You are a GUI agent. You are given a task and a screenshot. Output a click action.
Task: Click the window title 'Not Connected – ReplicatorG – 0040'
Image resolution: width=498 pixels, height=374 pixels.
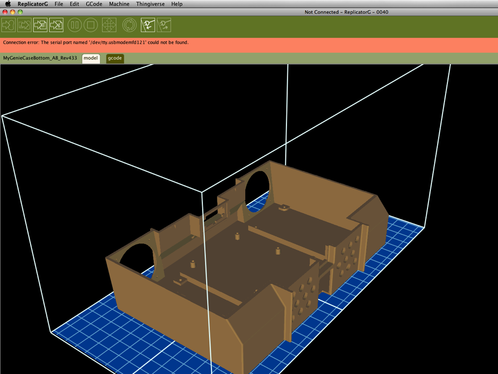(x=346, y=12)
